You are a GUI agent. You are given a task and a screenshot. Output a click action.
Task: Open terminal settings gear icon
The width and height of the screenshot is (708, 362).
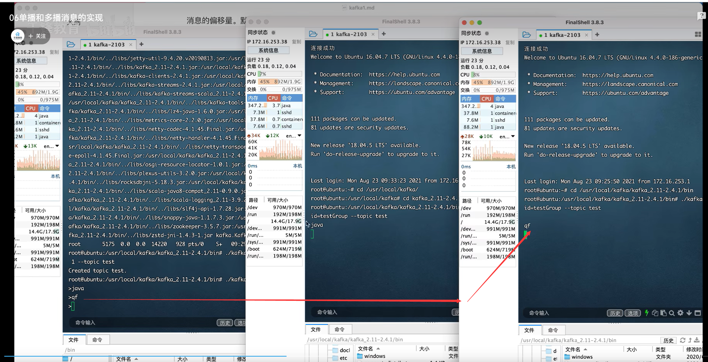(x=680, y=313)
